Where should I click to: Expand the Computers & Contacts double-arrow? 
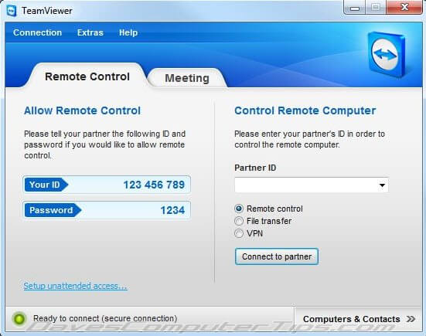coord(411,319)
